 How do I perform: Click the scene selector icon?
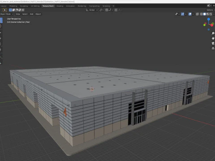pos(209,6)
